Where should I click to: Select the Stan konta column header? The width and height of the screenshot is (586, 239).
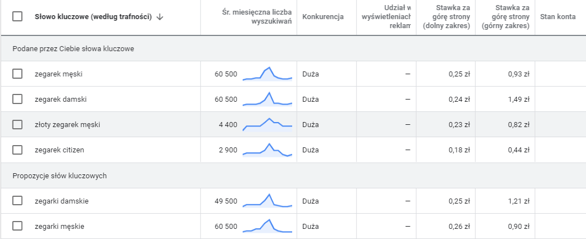tap(557, 17)
